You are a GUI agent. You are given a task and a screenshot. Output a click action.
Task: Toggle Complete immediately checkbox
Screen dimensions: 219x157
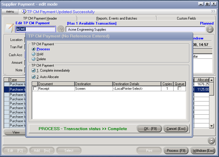tap(33, 70)
